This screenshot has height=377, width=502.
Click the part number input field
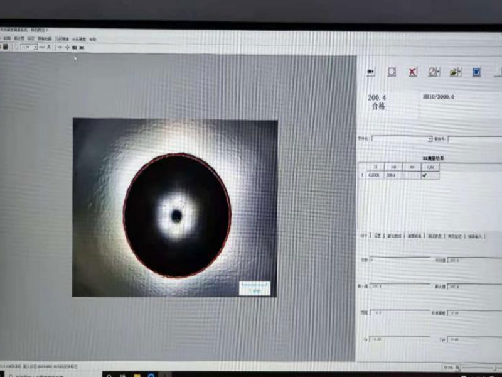coord(475,139)
